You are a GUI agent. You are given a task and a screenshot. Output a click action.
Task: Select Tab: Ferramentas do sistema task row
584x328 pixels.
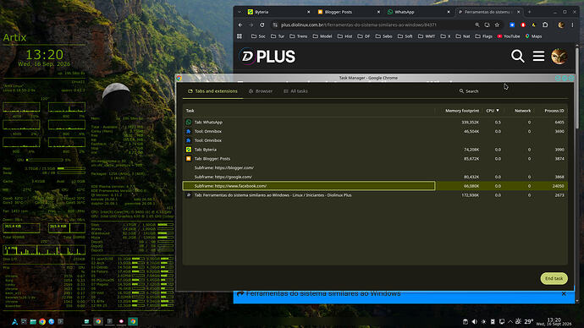(375, 195)
